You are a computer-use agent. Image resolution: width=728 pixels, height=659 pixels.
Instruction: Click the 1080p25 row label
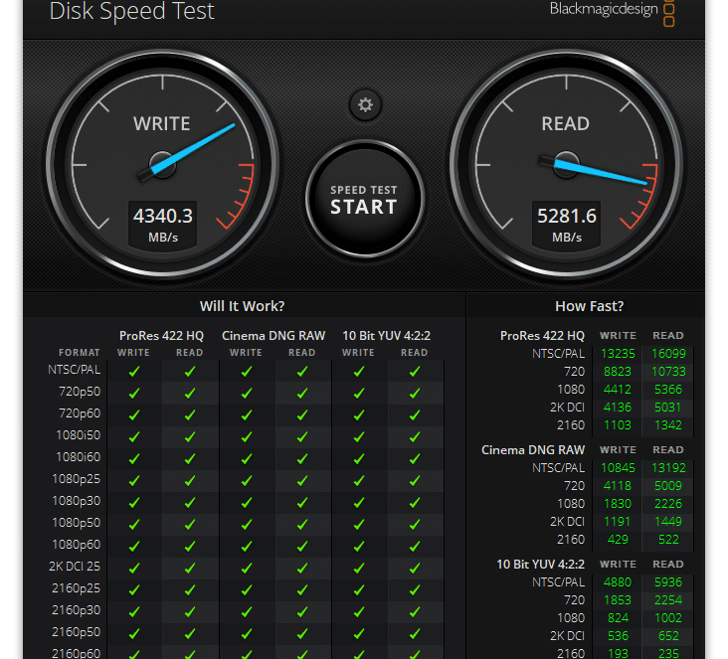(x=77, y=479)
